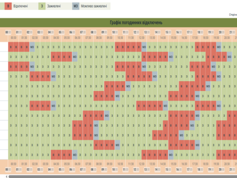The width and height of the screenshot is (237, 178).
Task: Click the scrollbar's left arrow
Action: click(x=7, y=176)
